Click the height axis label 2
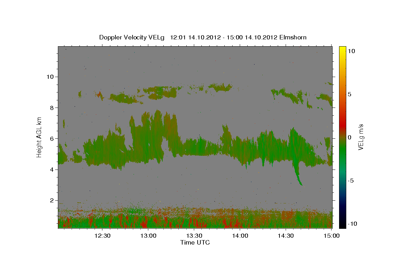This screenshot has height=274, width=411. 51,200
